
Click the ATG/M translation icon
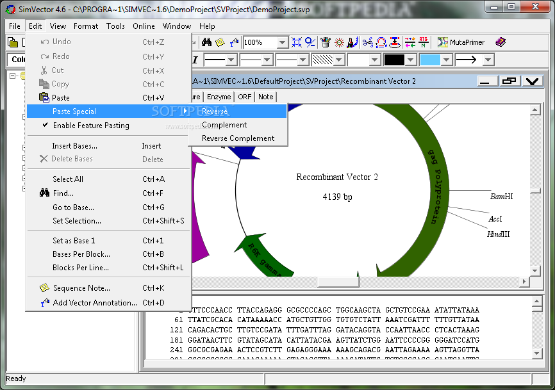click(x=424, y=42)
